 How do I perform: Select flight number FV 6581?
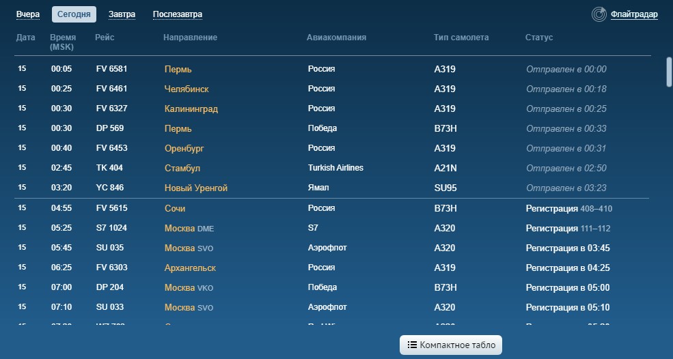[x=111, y=69]
